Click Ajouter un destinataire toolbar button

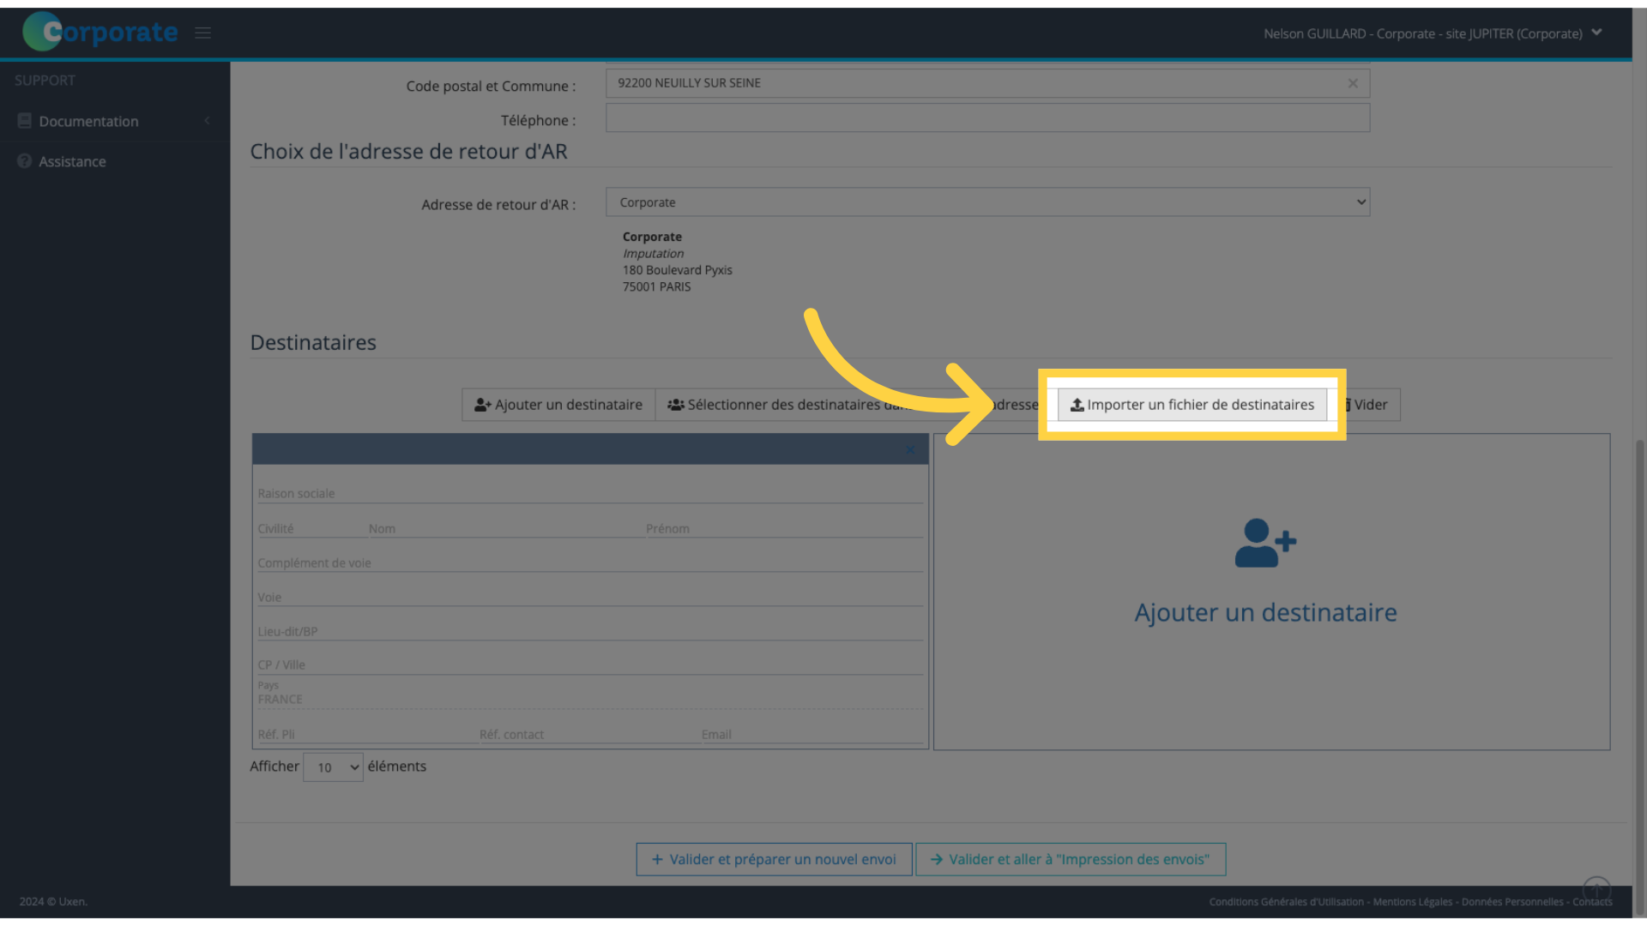[x=558, y=405]
